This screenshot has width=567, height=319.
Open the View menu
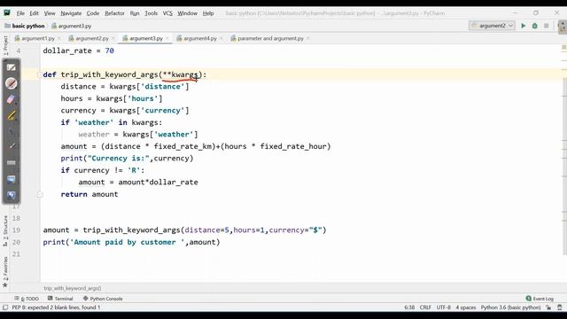pos(50,13)
